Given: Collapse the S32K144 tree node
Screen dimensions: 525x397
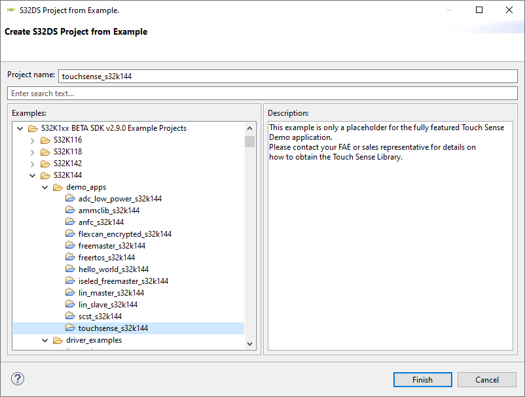Looking at the screenshot, I should (x=33, y=175).
